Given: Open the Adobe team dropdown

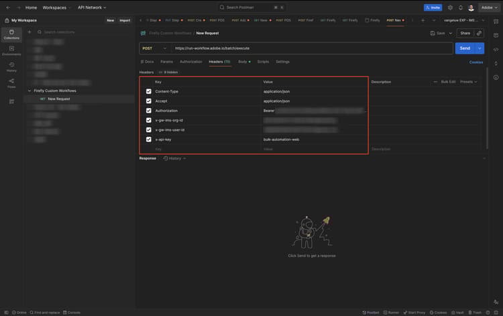Looking at the screenshot, I should [489, 7].
